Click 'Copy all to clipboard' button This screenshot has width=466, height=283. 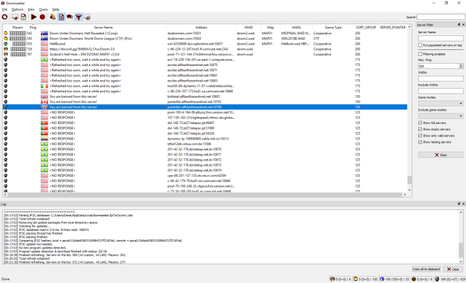[x=426, y=269]
